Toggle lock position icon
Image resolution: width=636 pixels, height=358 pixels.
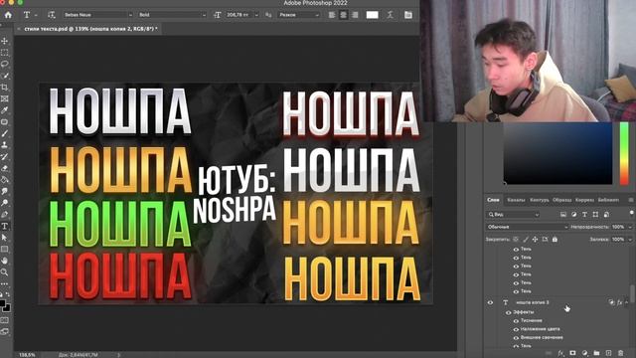[535, 240]
